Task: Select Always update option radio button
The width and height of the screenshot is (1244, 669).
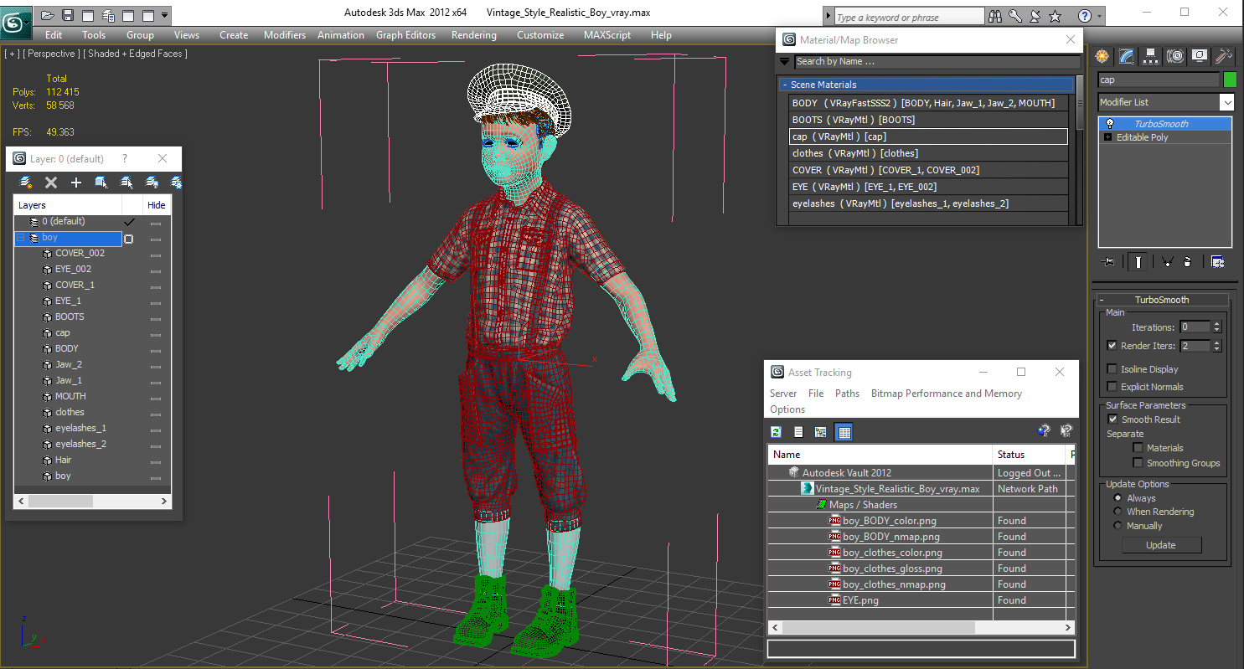Action: pyautogui.click(x=1118, y=498)
